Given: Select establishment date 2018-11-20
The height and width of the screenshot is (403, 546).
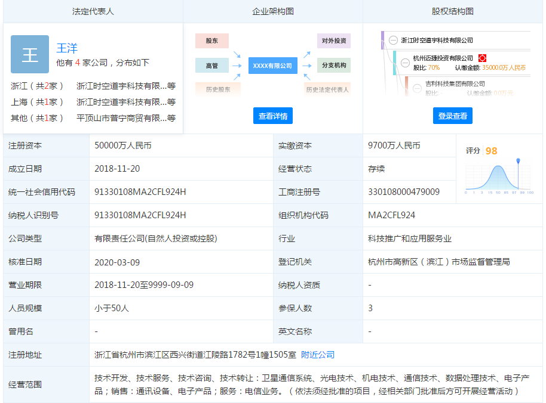Looking at the screenshot, I should pos(117,169).
